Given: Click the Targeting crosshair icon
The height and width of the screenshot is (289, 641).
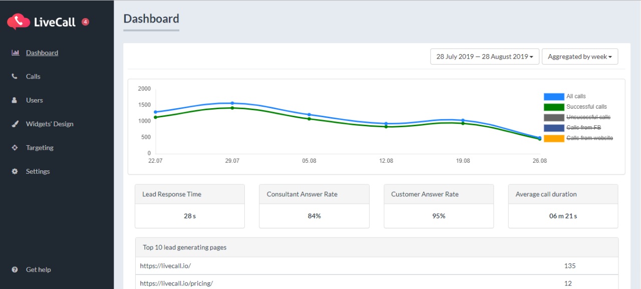Looking at the screenshot, I should (x=15, y=148).
